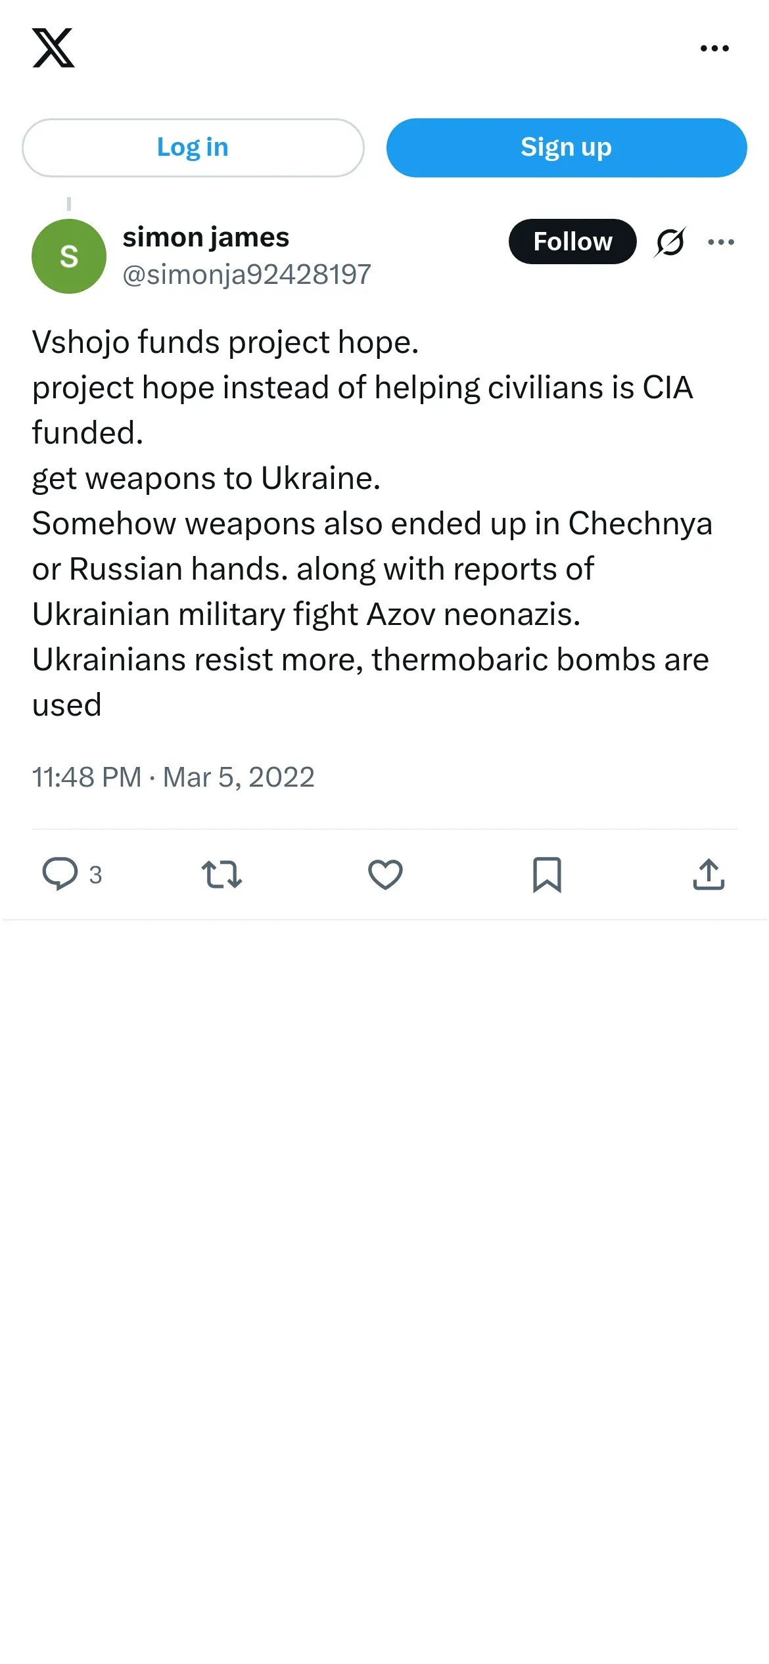Click the reply speech bubble icon
This screenshot has height=1664, width=769.
[x=60, y=874]
